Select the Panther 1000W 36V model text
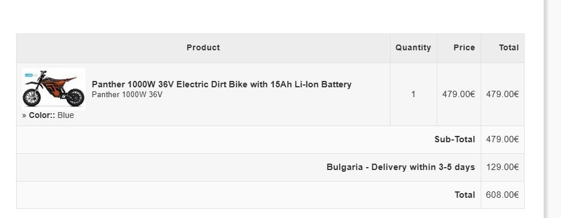 [x=127, y=95]
